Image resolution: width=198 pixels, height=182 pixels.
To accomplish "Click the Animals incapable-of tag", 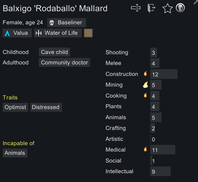I will point(15,153).
